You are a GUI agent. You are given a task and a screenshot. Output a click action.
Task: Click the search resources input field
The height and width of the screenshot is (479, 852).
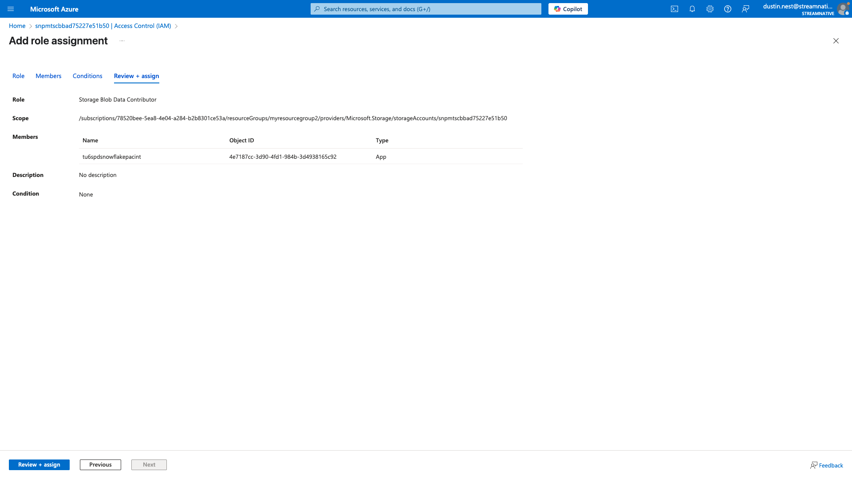click(x=425, y=9)
